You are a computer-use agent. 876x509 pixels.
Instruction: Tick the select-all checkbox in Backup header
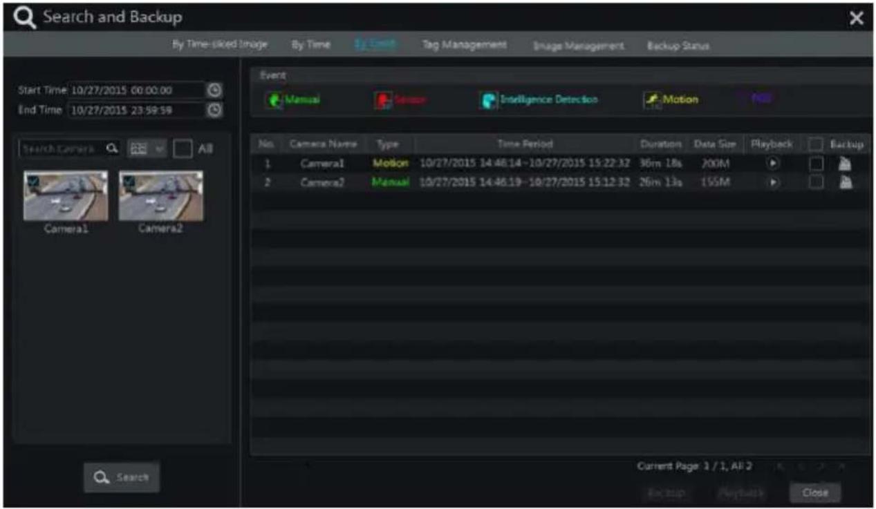click(816, 144)
